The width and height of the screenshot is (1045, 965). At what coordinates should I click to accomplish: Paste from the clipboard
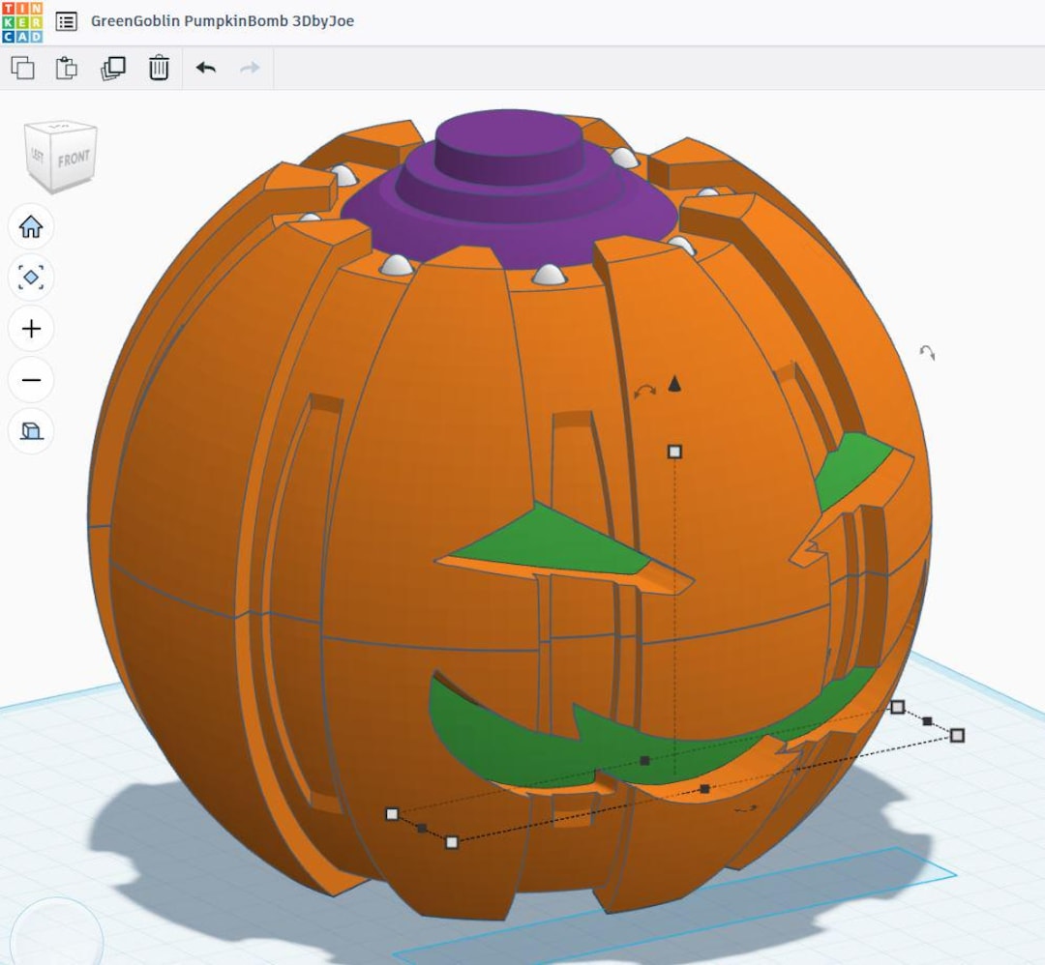click(67, 68)
